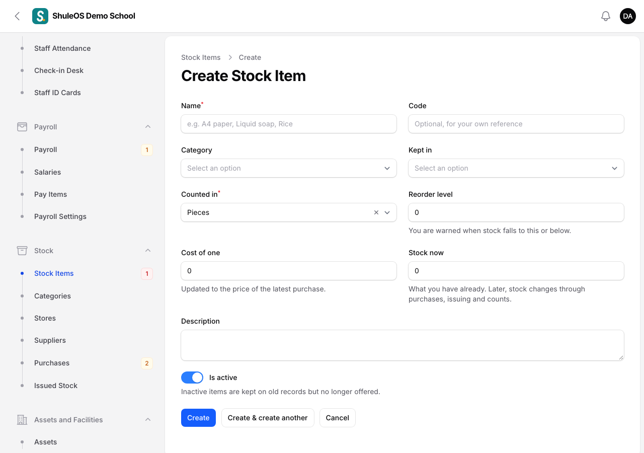The height and width of the screenshot is (453, 644).
Task: Click the Assets and Facilities building icon
Action: click(22, 420)
